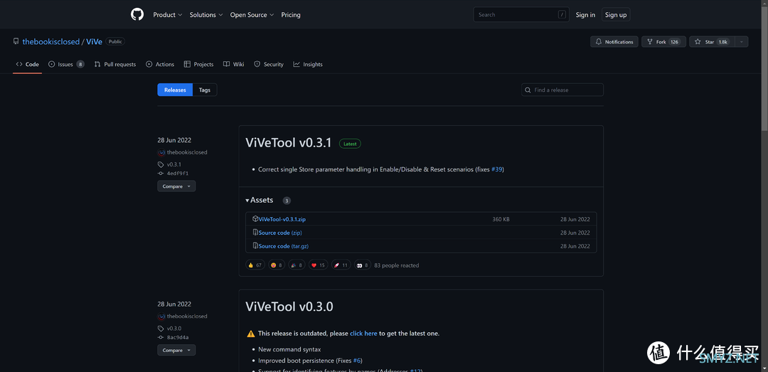Image resolution: width=768 pixels, height=372 pixels.
Task: Open the Open Source dropdown
Action: (252, 15)
